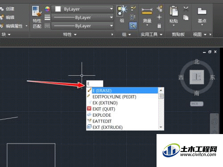This screenshot has width=223, height=167.
Task: Click the 创建 block create icon
Action: coord(2,9)
